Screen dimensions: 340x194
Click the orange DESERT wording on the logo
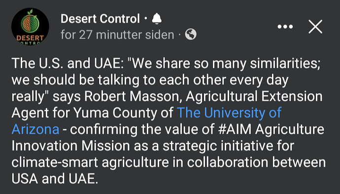(x=30, y=38)
